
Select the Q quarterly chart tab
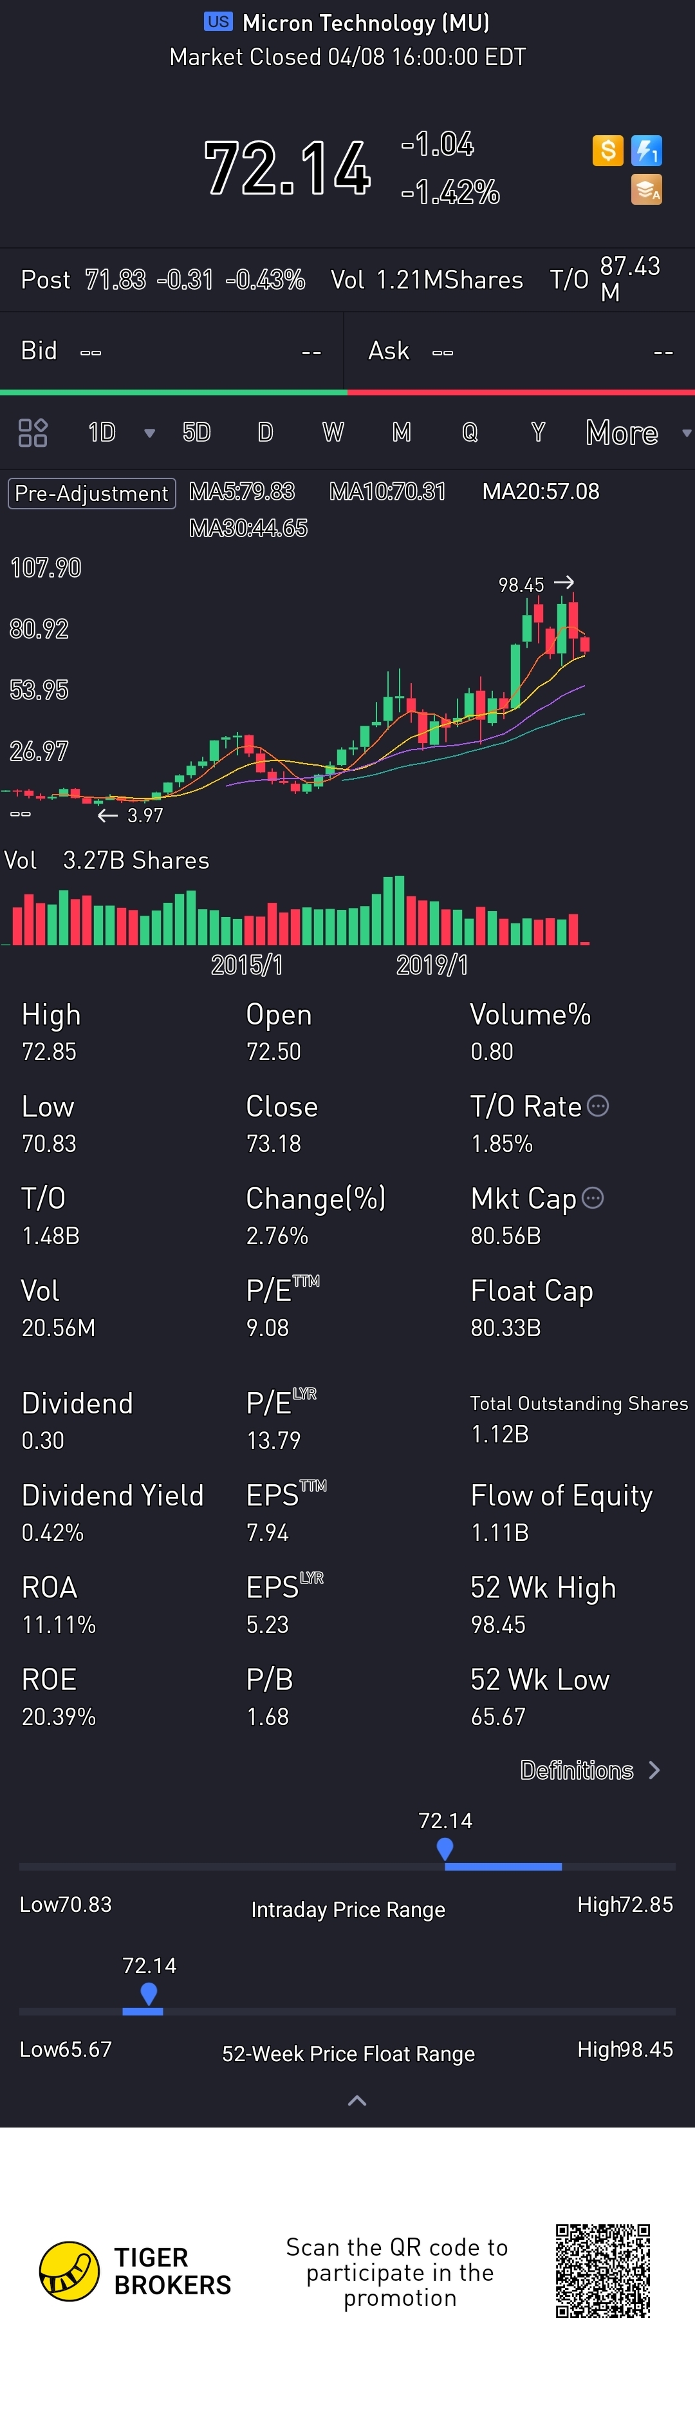[x=470, y=432]
